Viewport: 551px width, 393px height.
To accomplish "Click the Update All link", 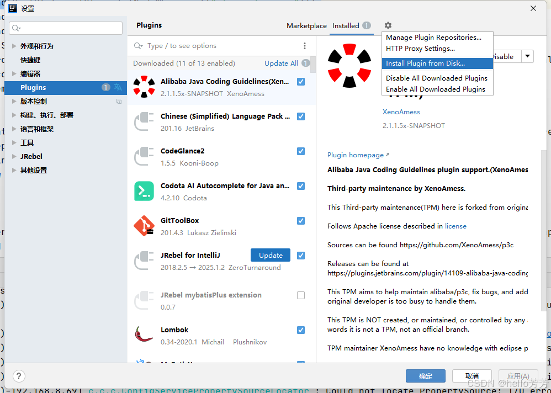I will pyautogui.click(x=281, y=63).
